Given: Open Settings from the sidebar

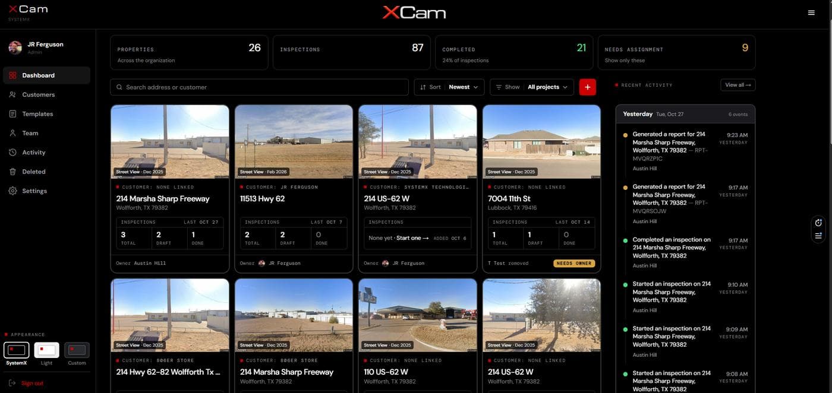Looking at the screenshot, I should [x=46, y=191].
